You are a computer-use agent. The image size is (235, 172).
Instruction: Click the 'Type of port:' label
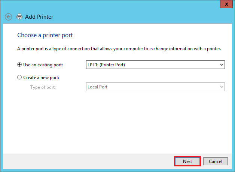[43, 87]
